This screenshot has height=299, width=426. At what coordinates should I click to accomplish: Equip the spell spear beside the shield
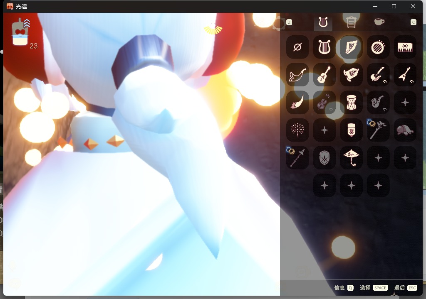(x=297, y=158)
